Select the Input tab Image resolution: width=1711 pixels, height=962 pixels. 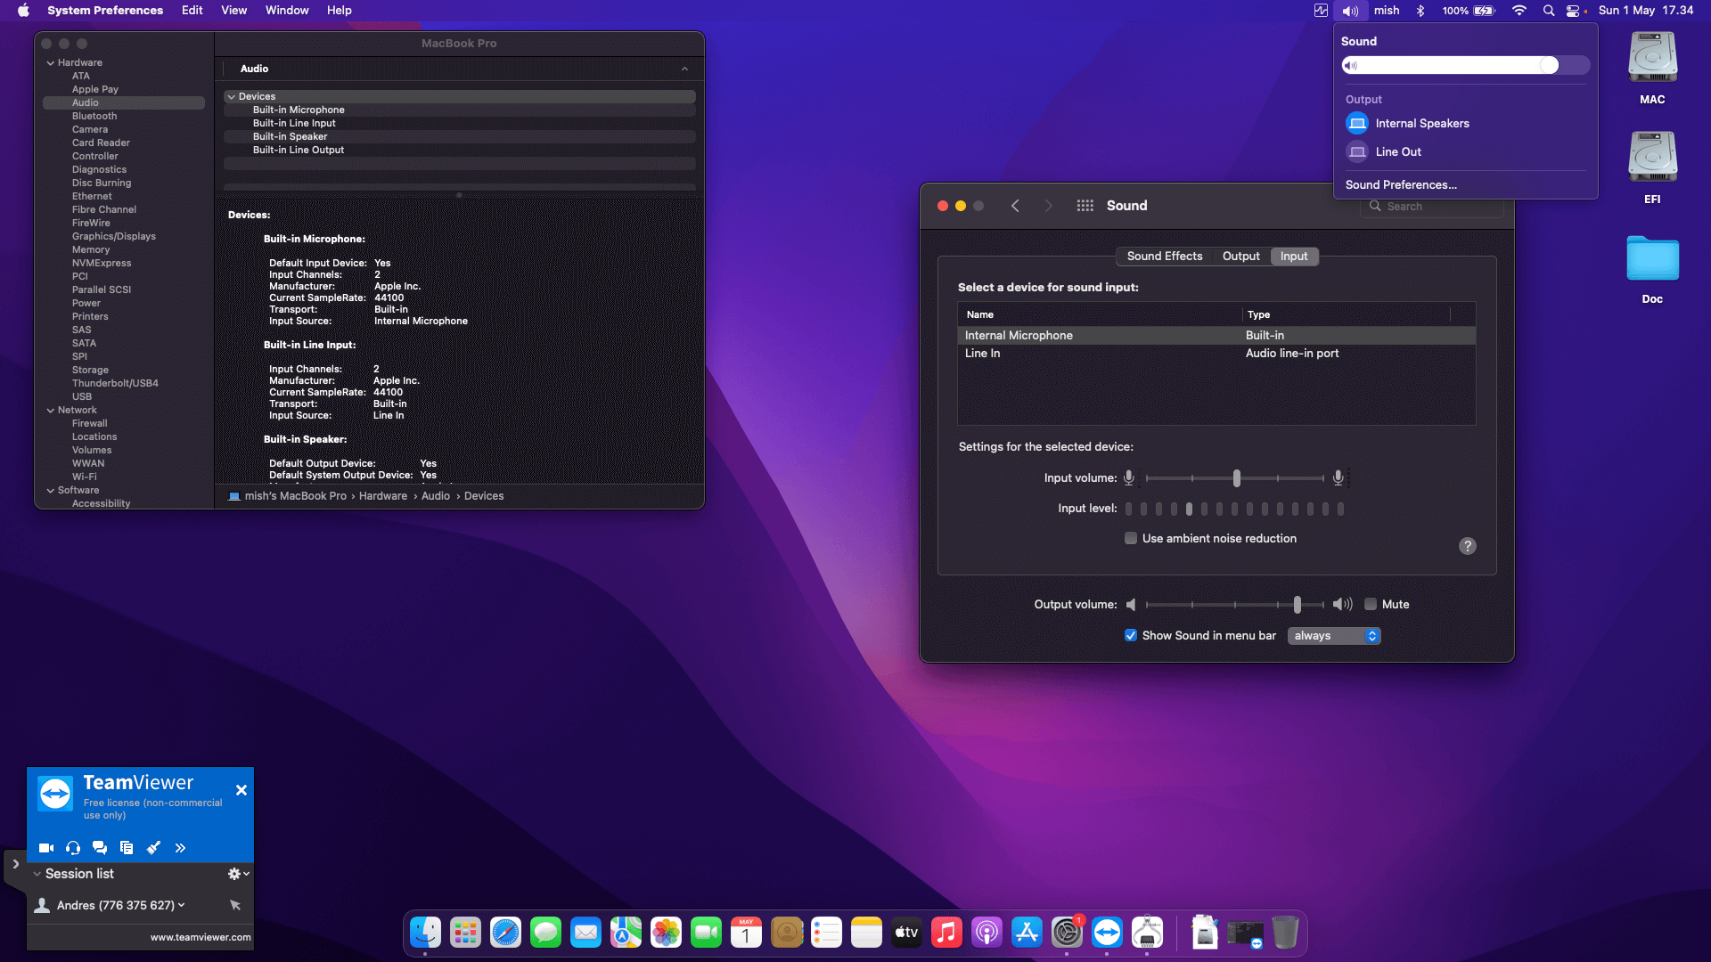(x=1294, y=256)
